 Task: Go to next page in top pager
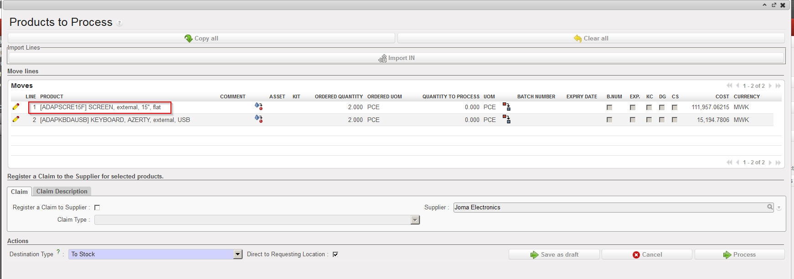[x=770, y=86]
